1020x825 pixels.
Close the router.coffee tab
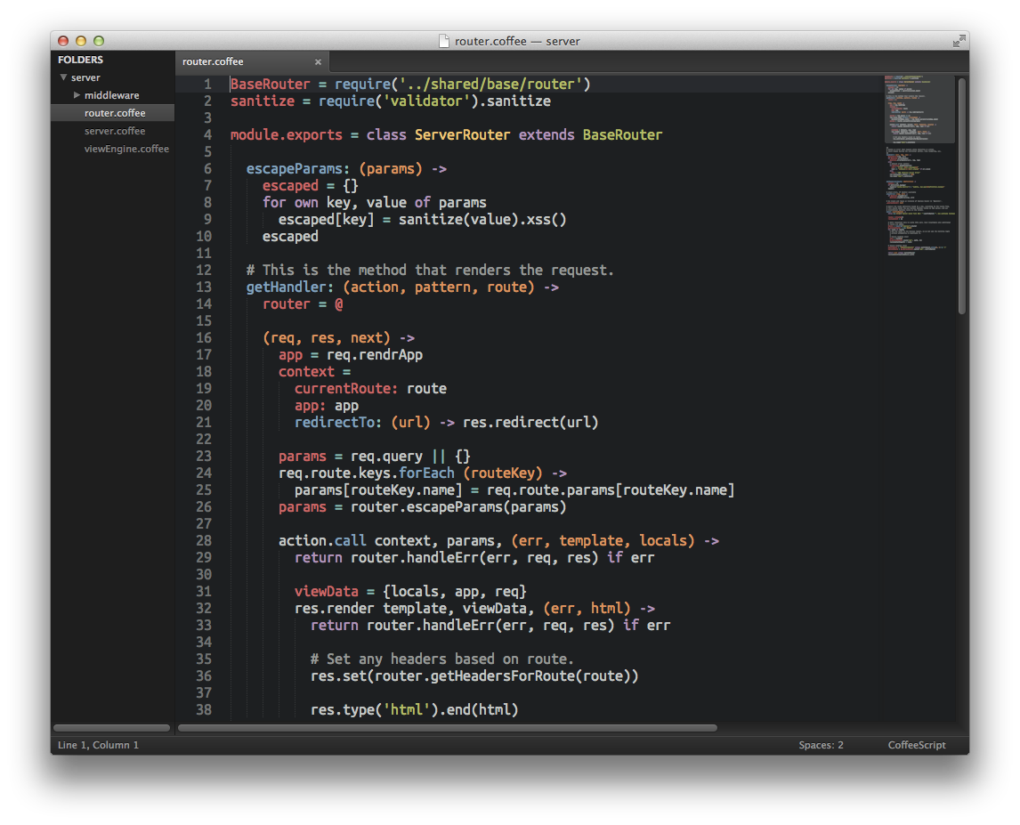pos(318,61)
